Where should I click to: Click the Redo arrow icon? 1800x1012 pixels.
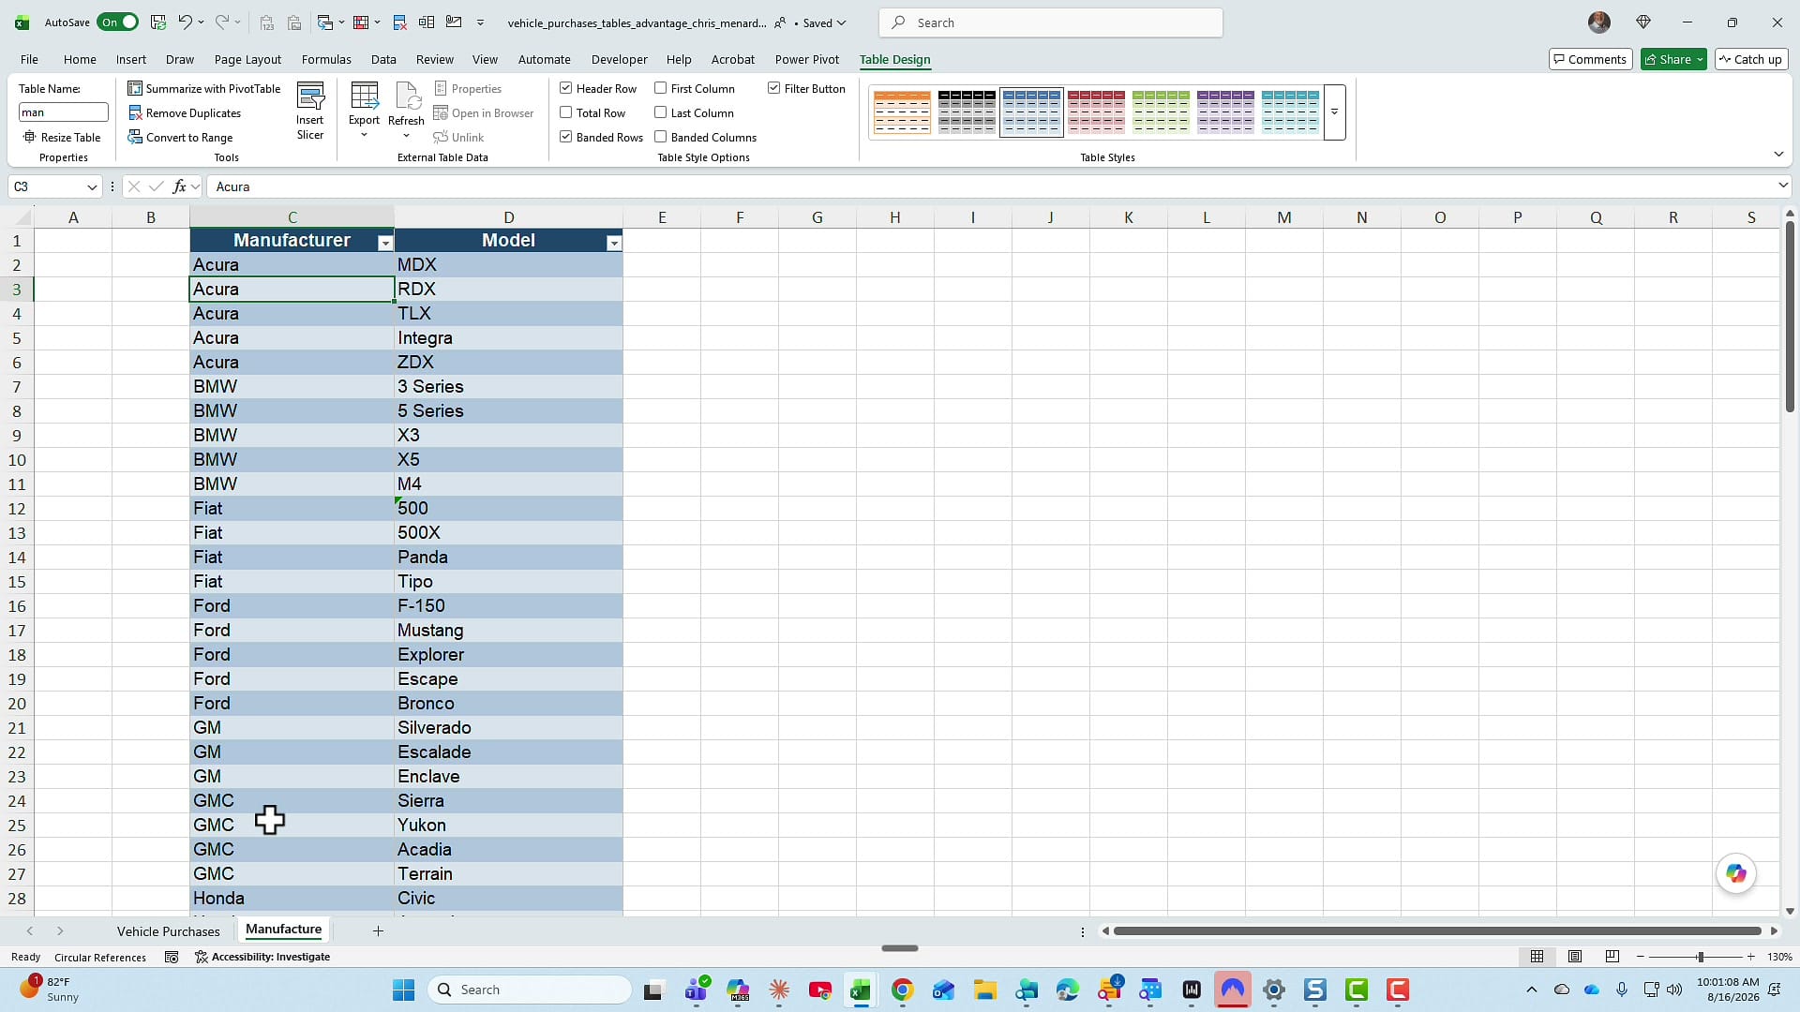pos(222,22)
